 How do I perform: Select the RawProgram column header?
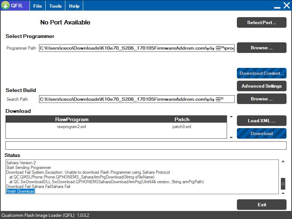72,119
